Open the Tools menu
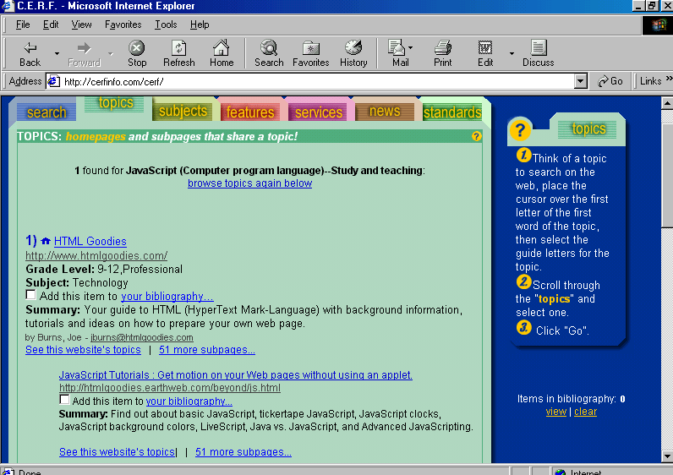673x475 pixels. tap(166, 25)
